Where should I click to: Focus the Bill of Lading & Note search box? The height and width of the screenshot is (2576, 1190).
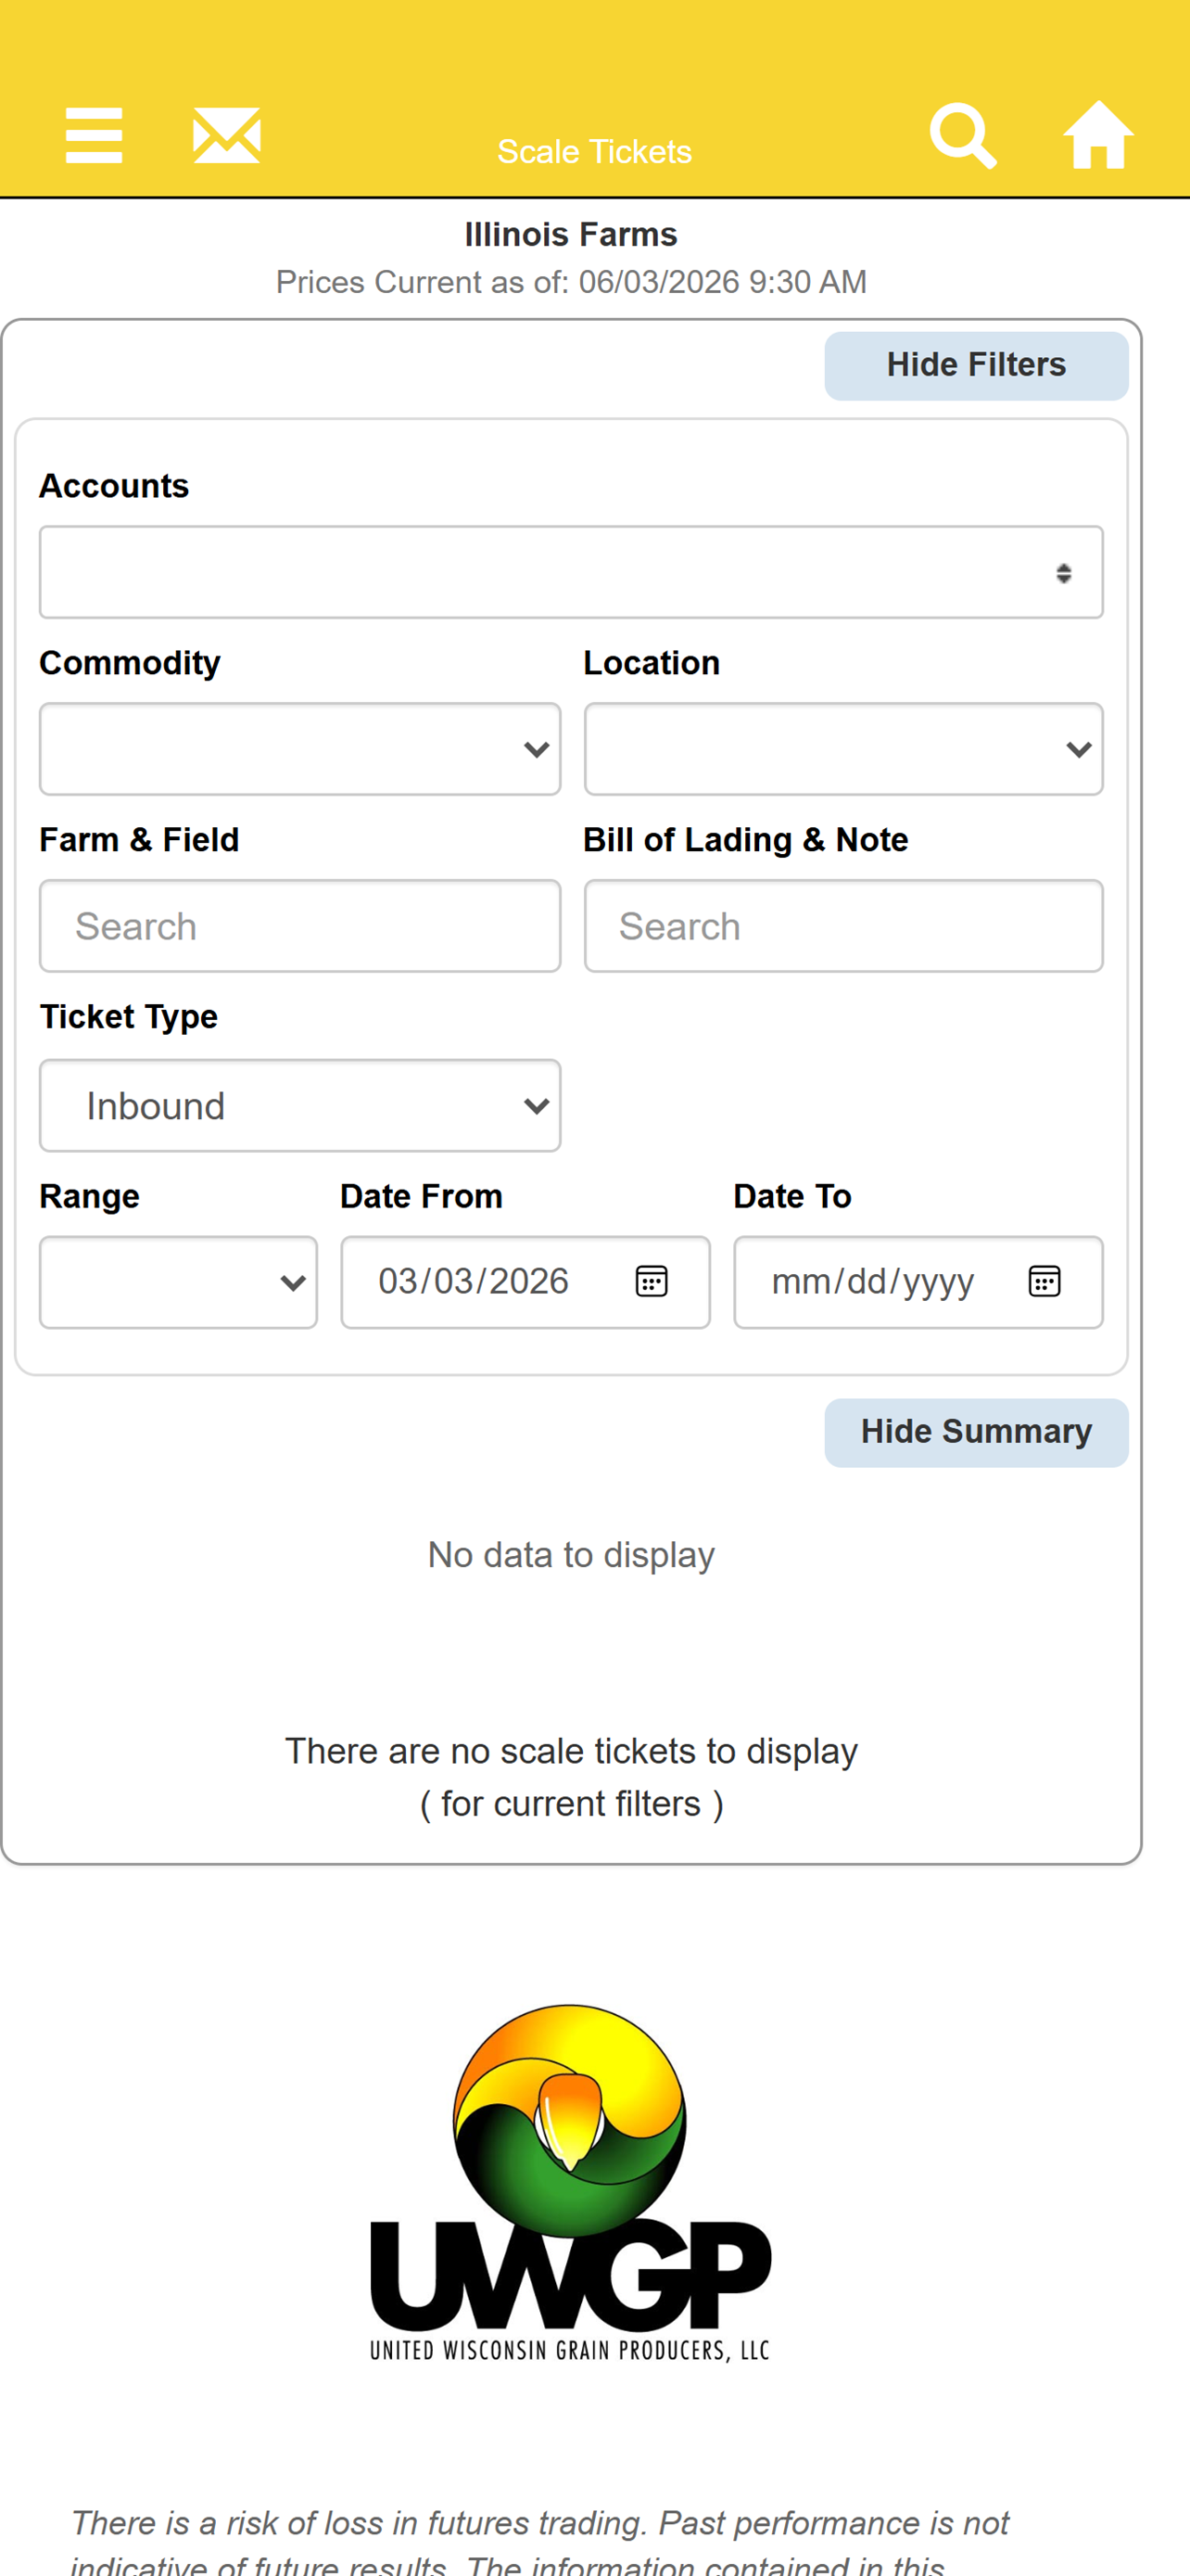pos(843,927)
